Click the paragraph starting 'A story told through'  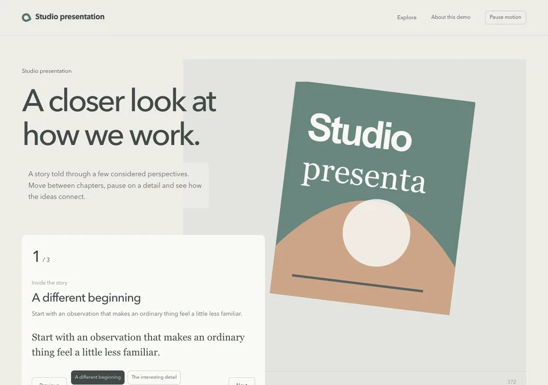[x=115, y=185]
